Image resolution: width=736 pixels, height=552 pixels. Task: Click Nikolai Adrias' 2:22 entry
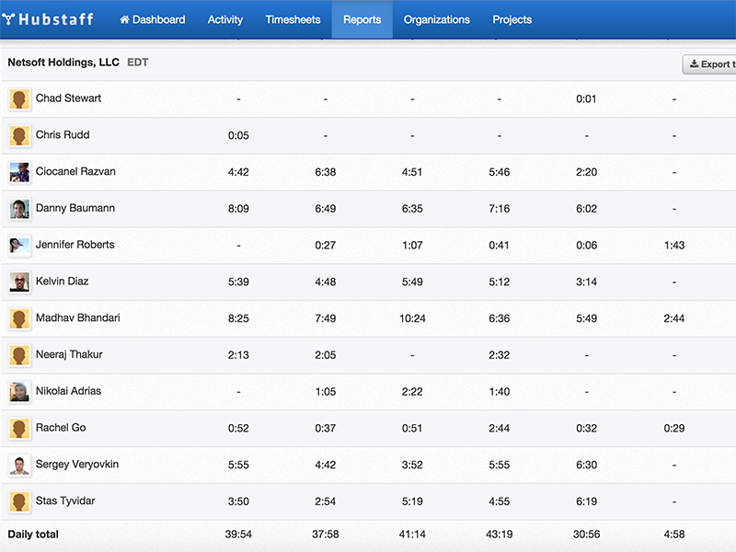click(x=412, y=392)
